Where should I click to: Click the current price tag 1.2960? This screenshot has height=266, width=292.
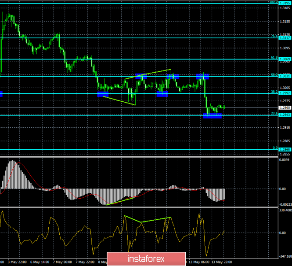tap(285, 107)
